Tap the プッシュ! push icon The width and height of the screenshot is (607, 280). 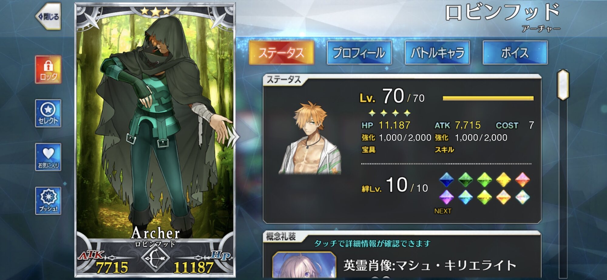(48, 201)
